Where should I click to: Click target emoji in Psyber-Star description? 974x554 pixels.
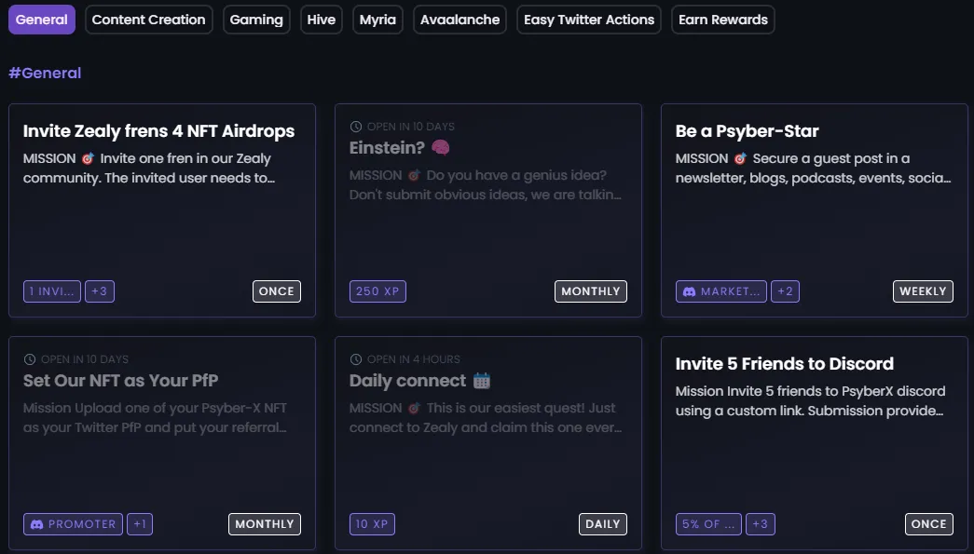click(740, 159)
